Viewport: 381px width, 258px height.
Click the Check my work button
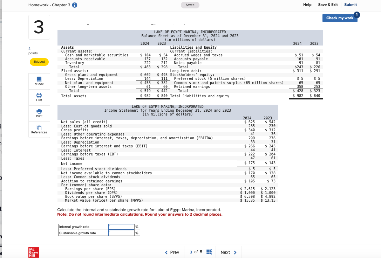tap(340, 18)
